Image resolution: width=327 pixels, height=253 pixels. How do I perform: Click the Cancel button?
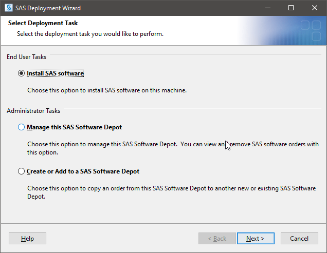coord(299,238)
